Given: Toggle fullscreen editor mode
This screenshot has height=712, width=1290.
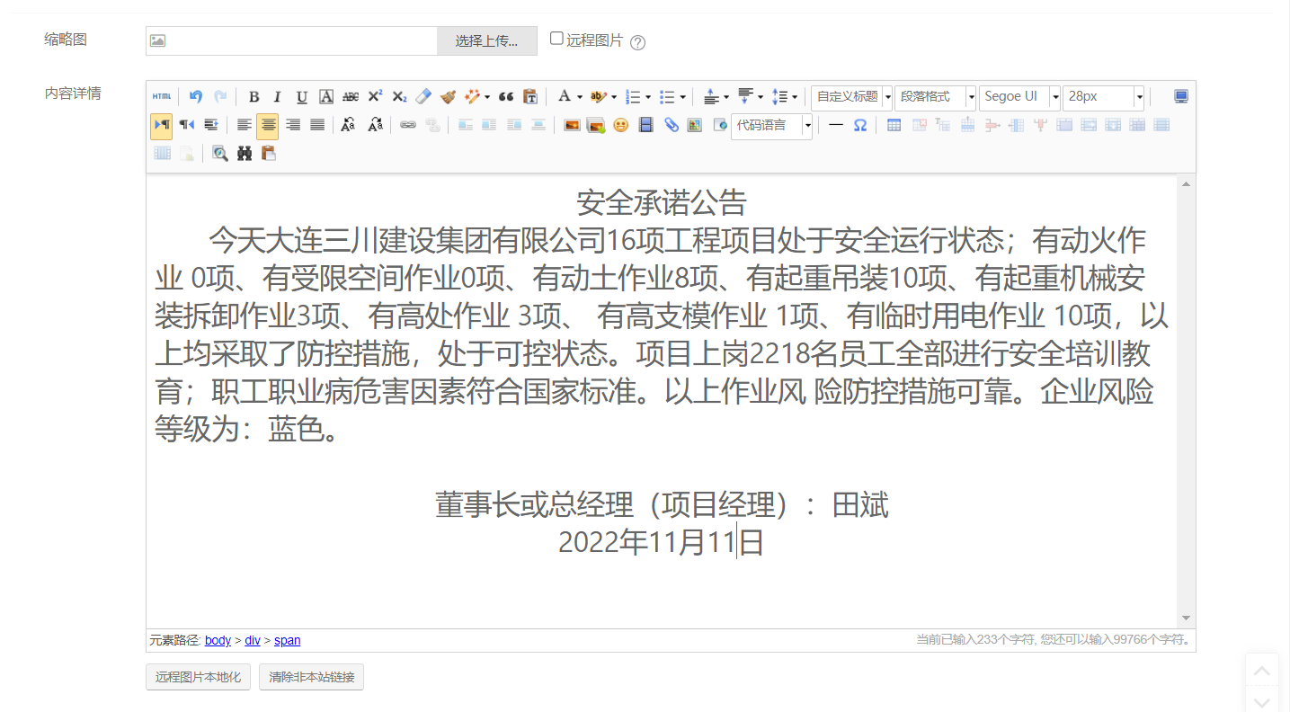Looking at the screenshot, I should [x=1181, y=97].
